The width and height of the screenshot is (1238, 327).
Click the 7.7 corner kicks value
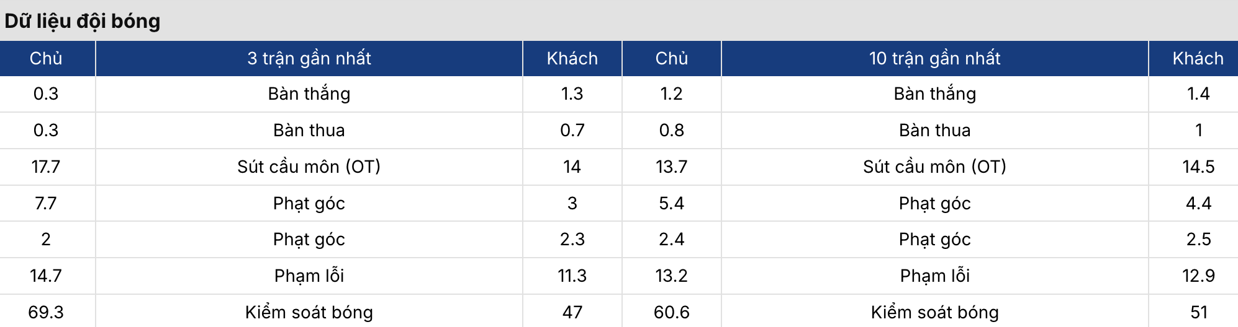pyautogui.click(x=46, y=203)
